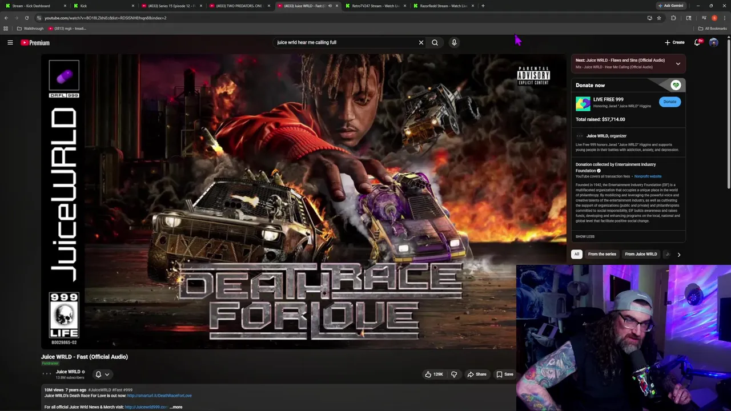Image resolution: width=731 pixels, height=411 pixels.
Task: Share the Juice WRLD video
Action: pos(476,374)
